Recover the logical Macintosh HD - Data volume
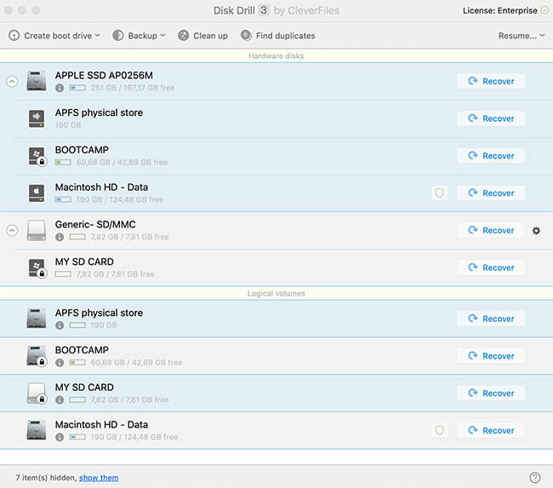The image size is (553, 488). point(491,430)
